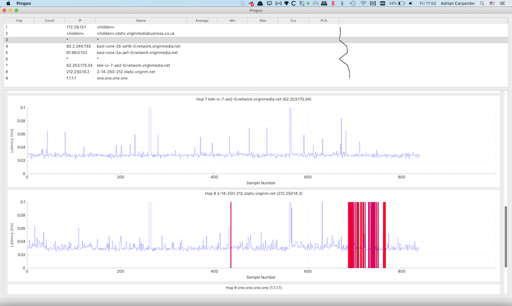This screenshot has width=512, height=306.
Task: Select row for hop number 3
Action: (x=255, y=40)
